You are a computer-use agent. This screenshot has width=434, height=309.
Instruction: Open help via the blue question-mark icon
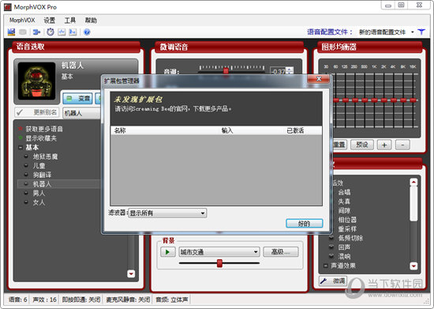[x=87, y=32]
